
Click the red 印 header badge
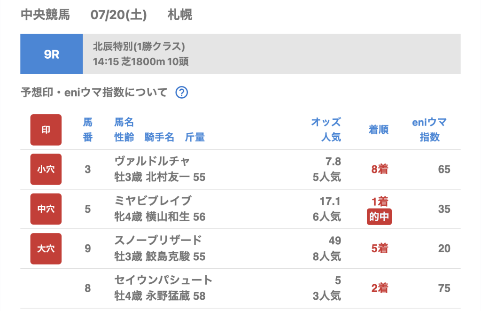click(46, 130)
